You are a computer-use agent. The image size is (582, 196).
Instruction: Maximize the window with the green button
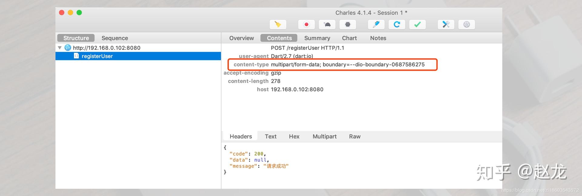pyautogui.click(x=79, y=12)
